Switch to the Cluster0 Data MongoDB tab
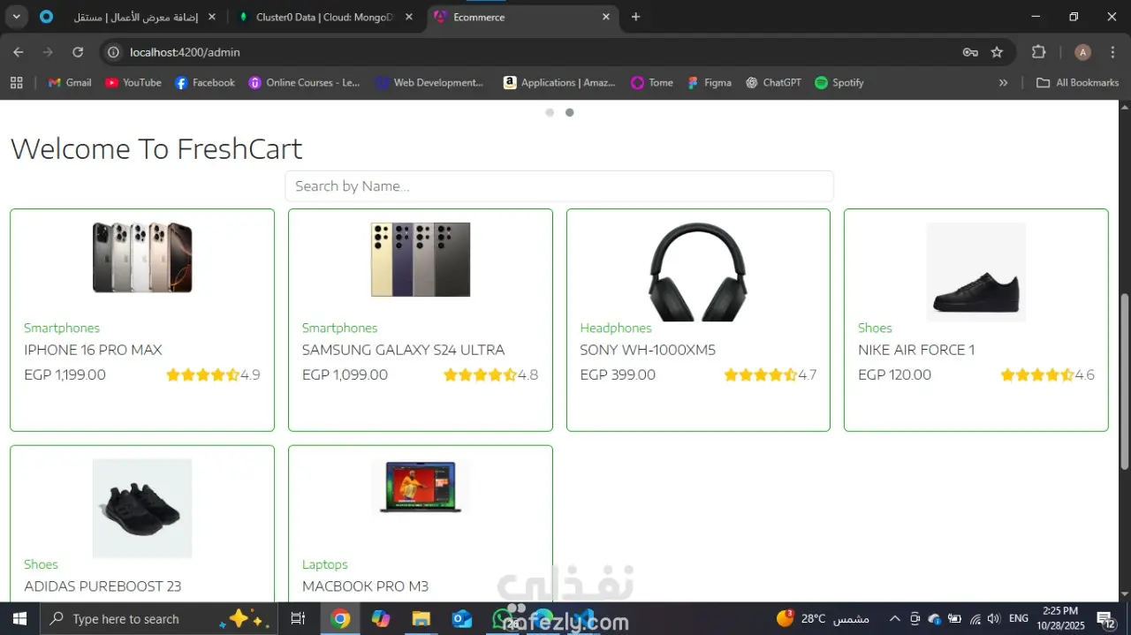The image size is (1131, 635). tap(325, 17)
